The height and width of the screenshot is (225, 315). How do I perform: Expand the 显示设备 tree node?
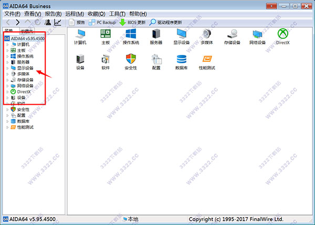[7, 68]
